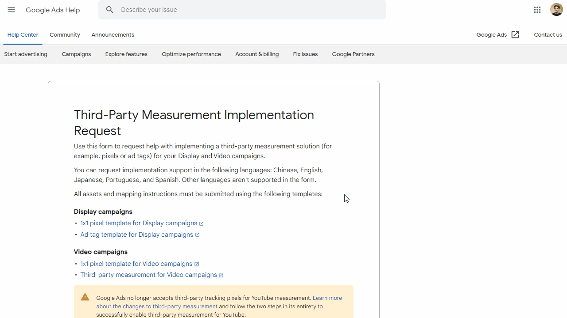Focus the 'Describe your issue' search field
This screenshot has height=318, width=567.
248,10
